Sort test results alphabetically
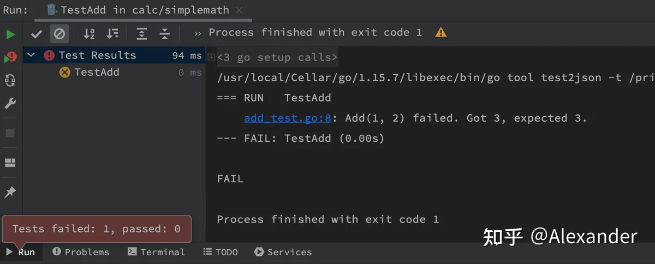655x264 pixels. (x=89, y=34)
